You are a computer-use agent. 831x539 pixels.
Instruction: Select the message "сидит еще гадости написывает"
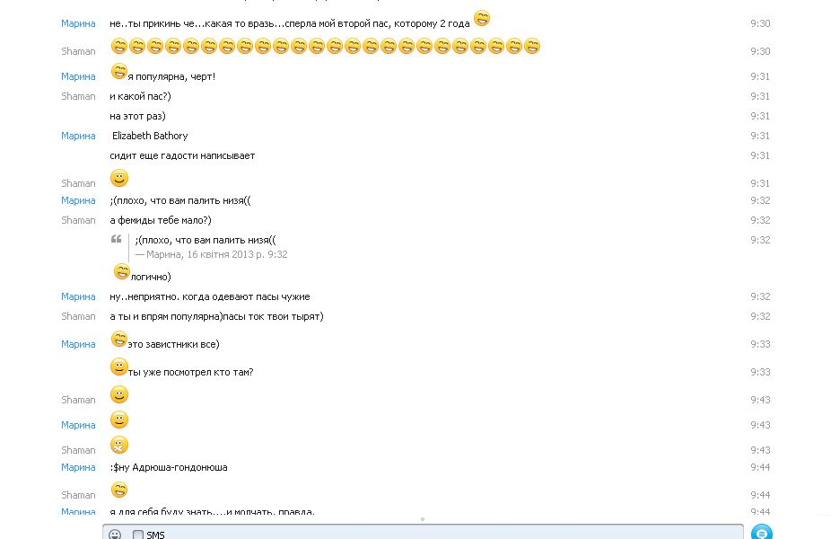182,155
